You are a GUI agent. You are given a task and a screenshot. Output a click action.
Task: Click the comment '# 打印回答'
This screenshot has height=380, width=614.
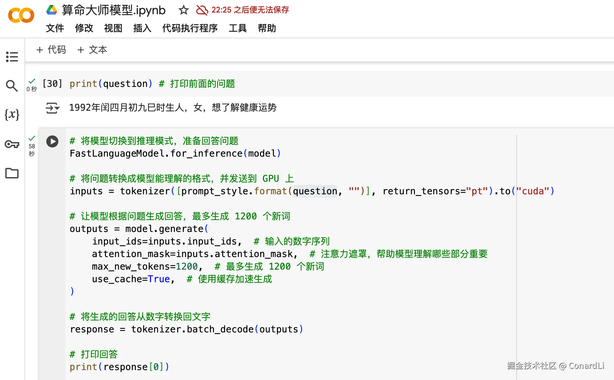[94, 354]
